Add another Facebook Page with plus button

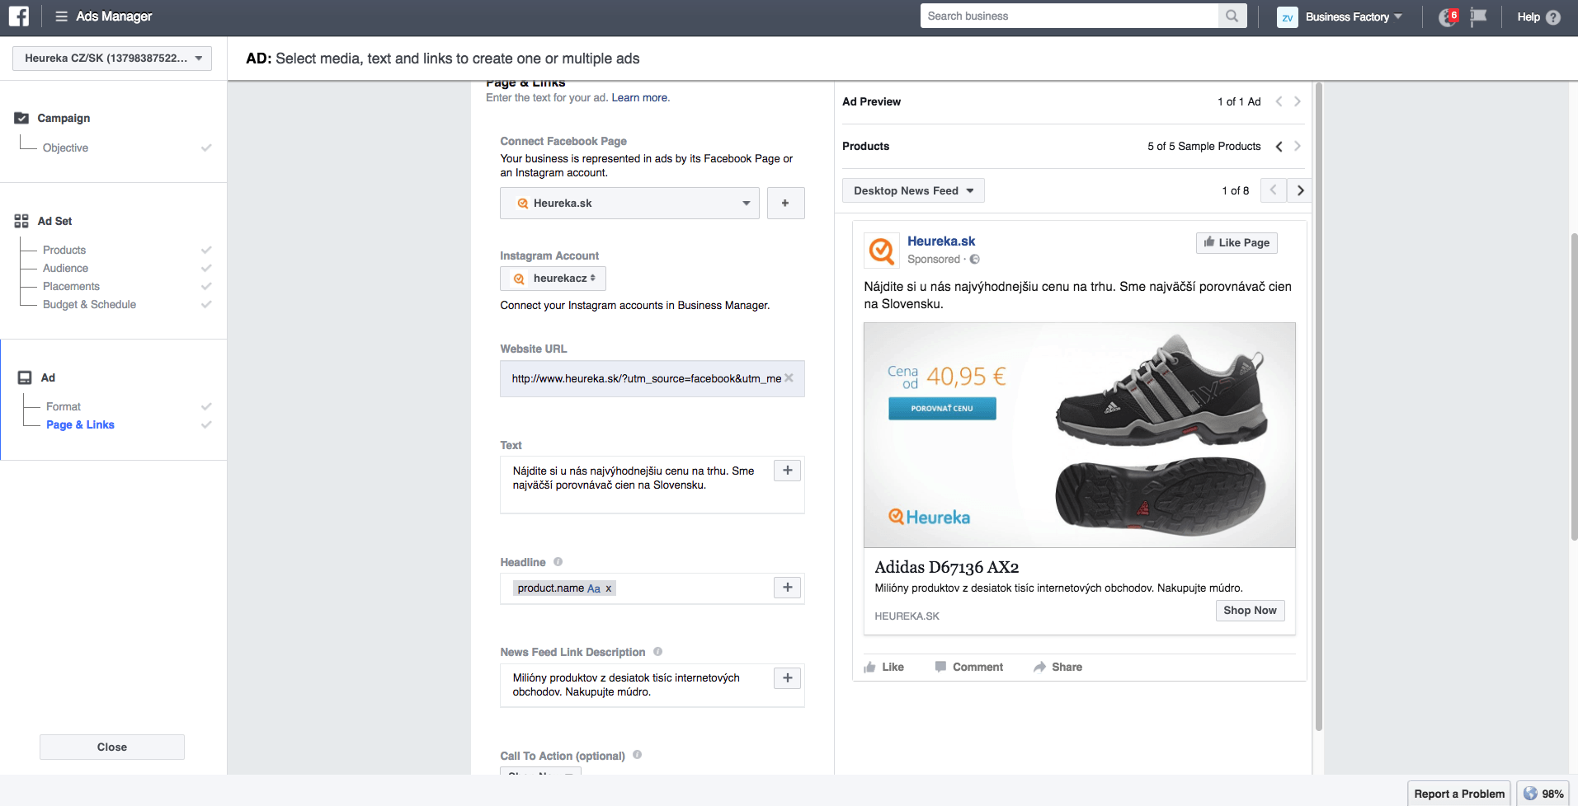coord(785,203)
